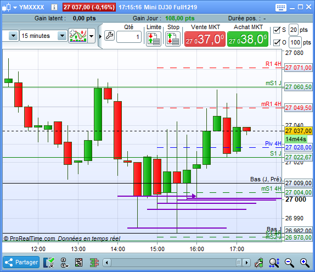The height and width of the screenshot is (272, 315).
Task: Toggle the O objective checkbox
Action: point(277,42)
